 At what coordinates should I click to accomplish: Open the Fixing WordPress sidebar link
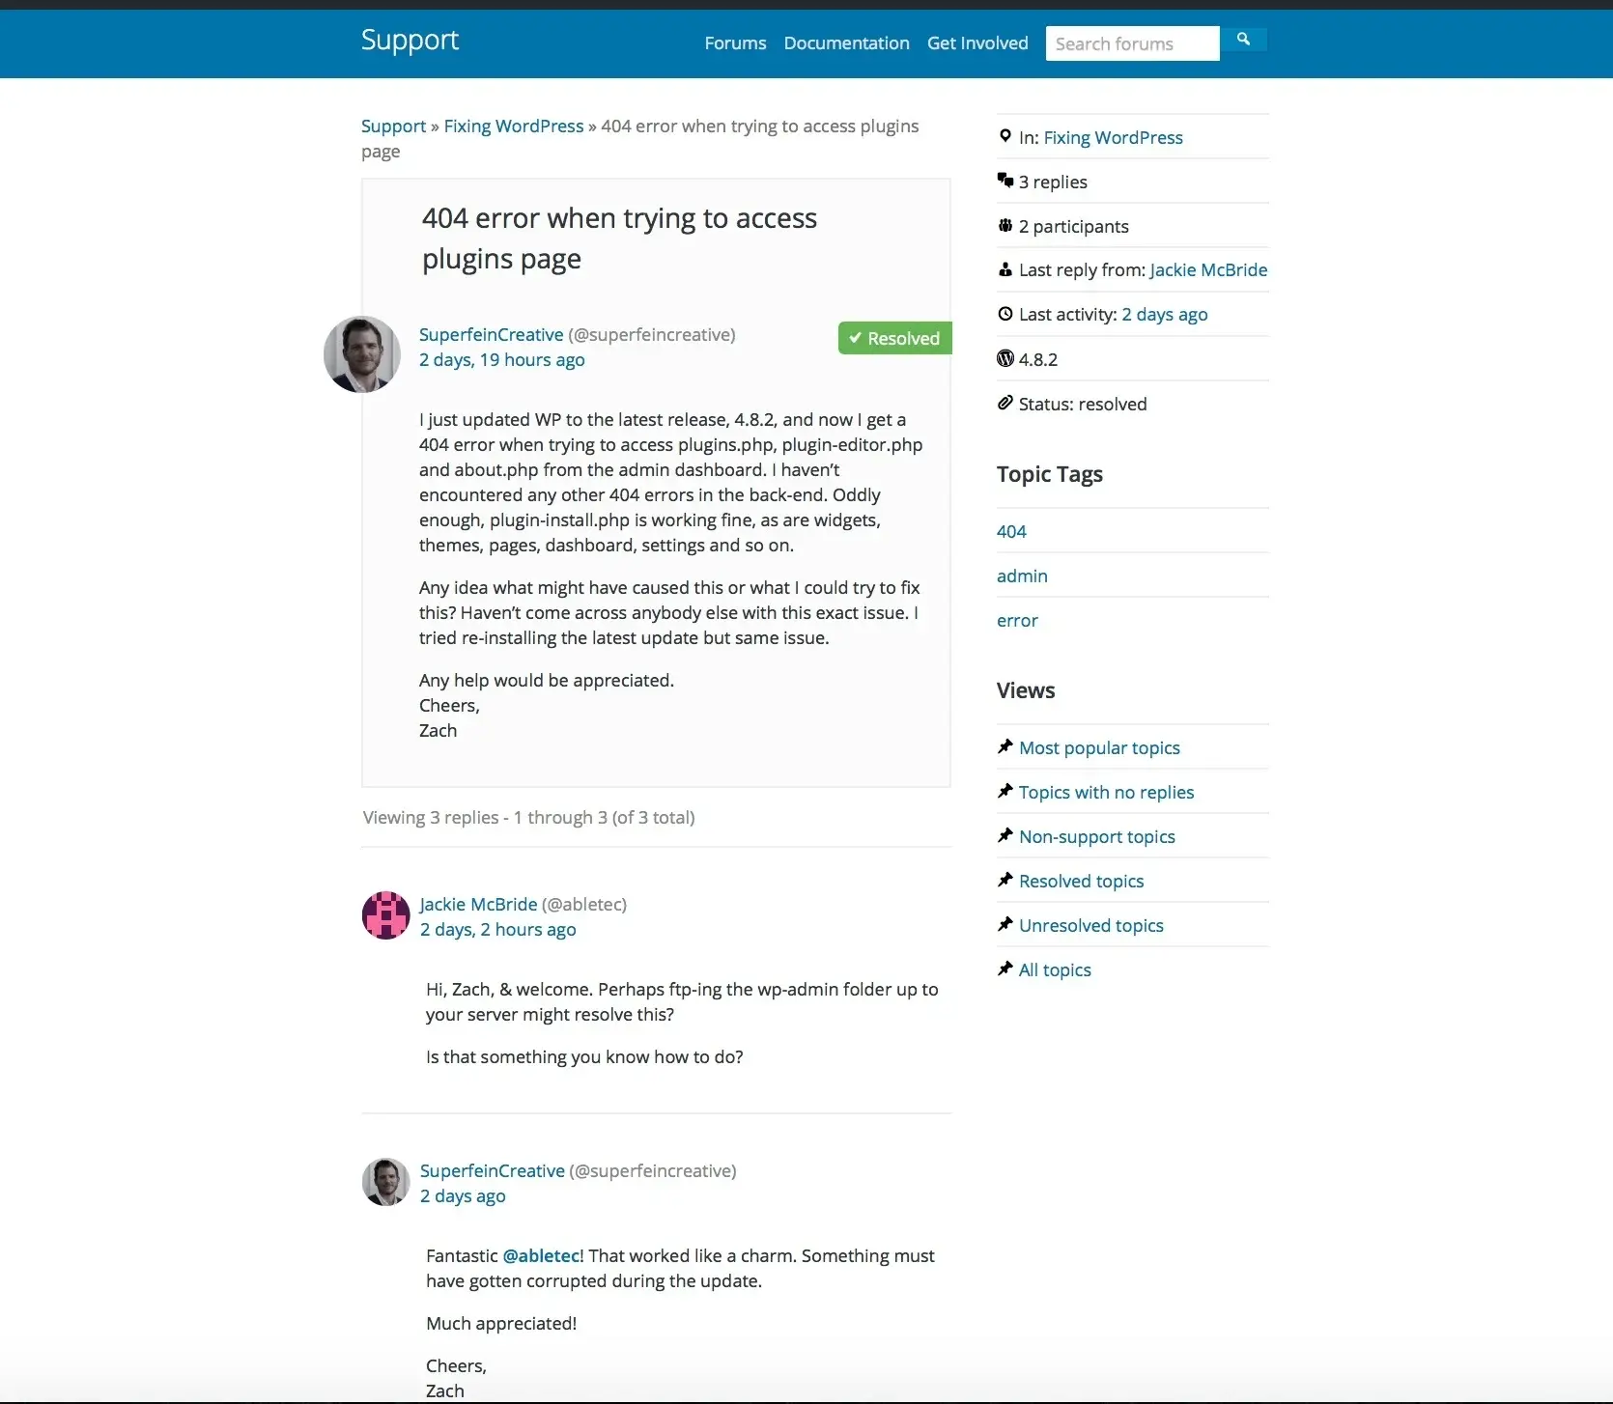[1113, 137]
